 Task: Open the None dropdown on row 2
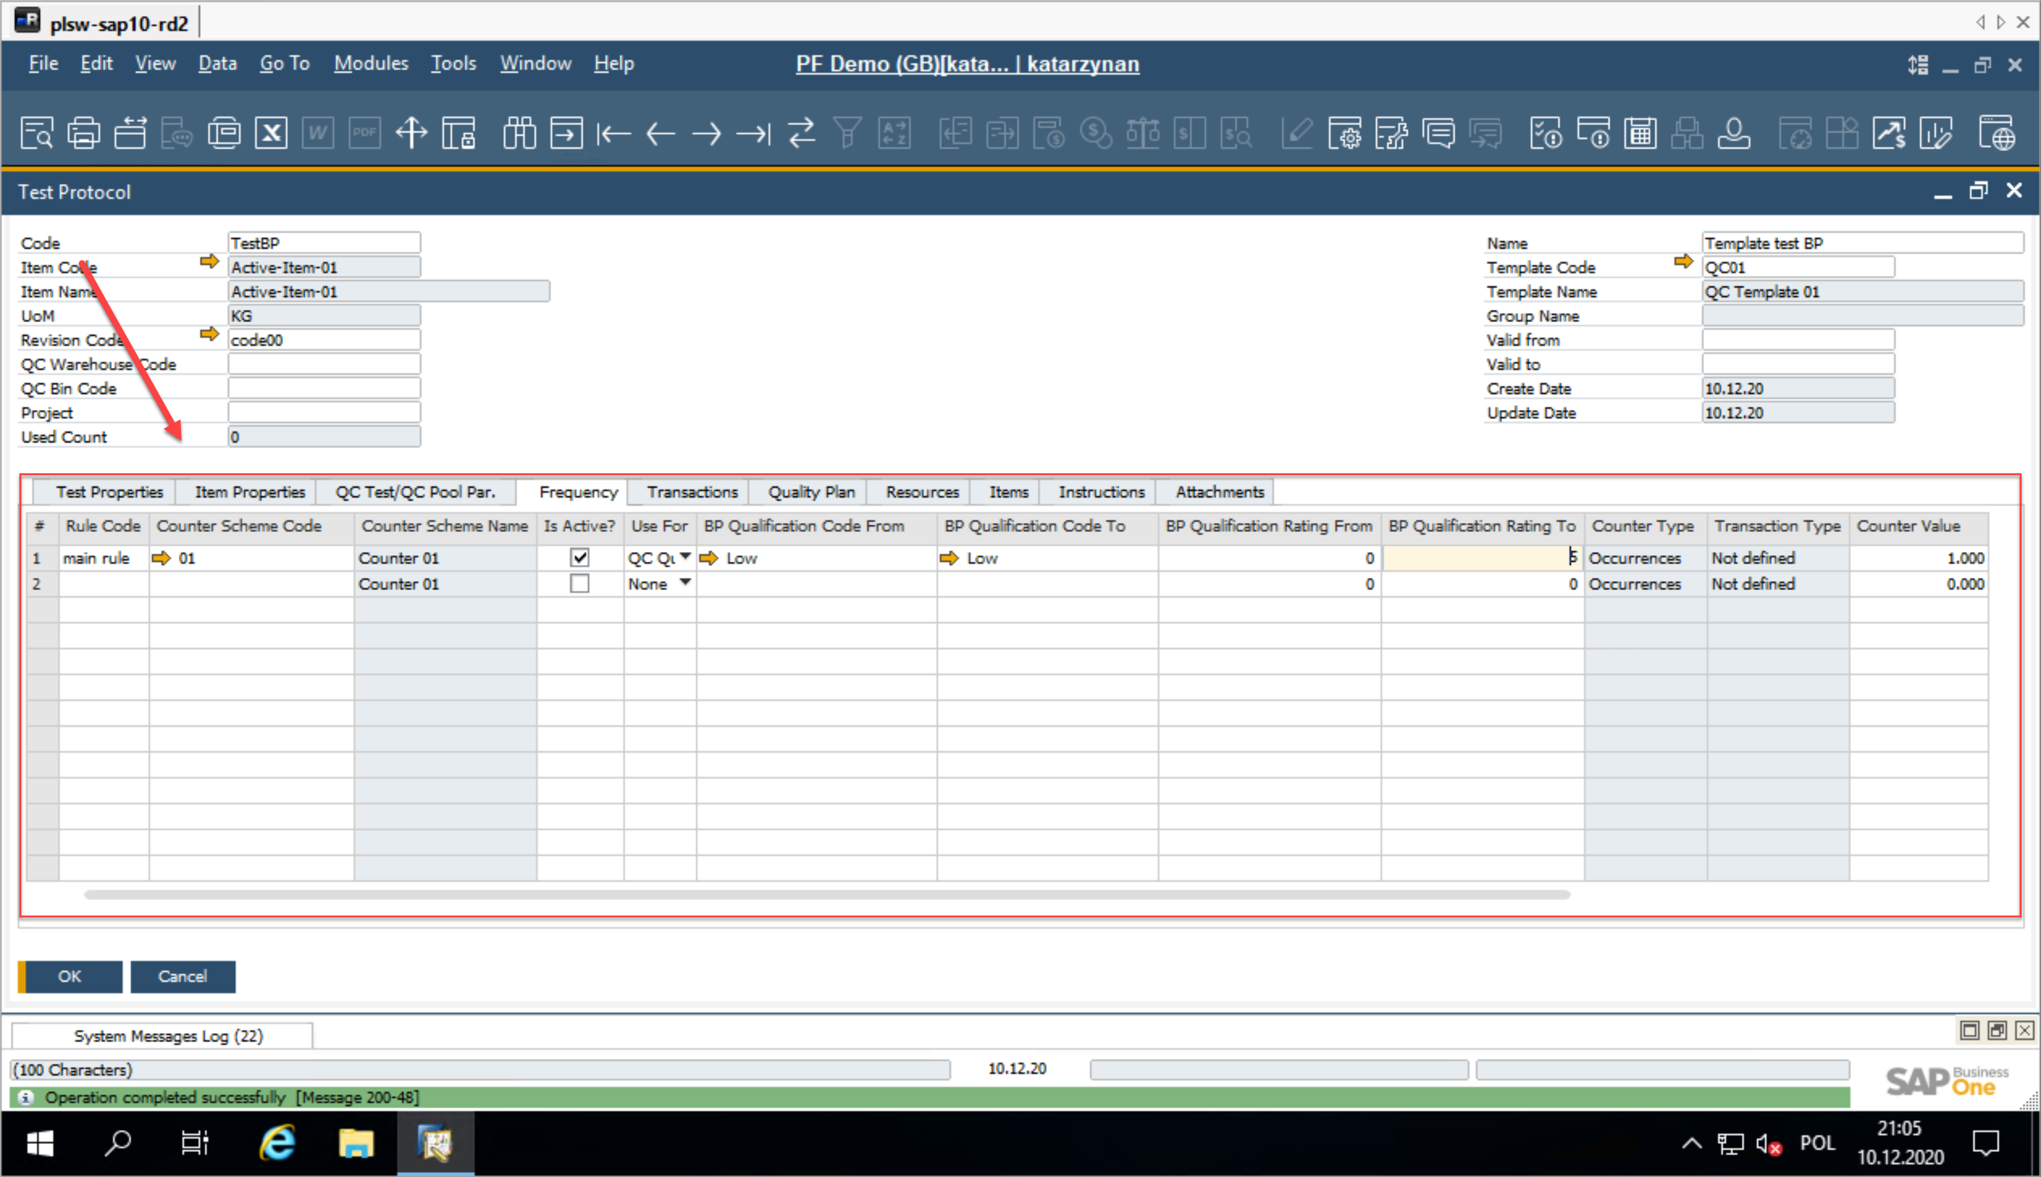[685, 583]
